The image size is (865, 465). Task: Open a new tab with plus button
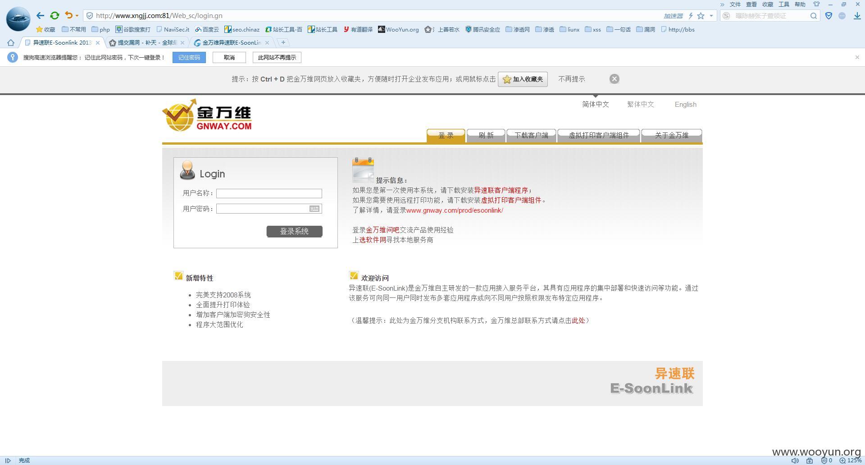(x=283, y=43)
